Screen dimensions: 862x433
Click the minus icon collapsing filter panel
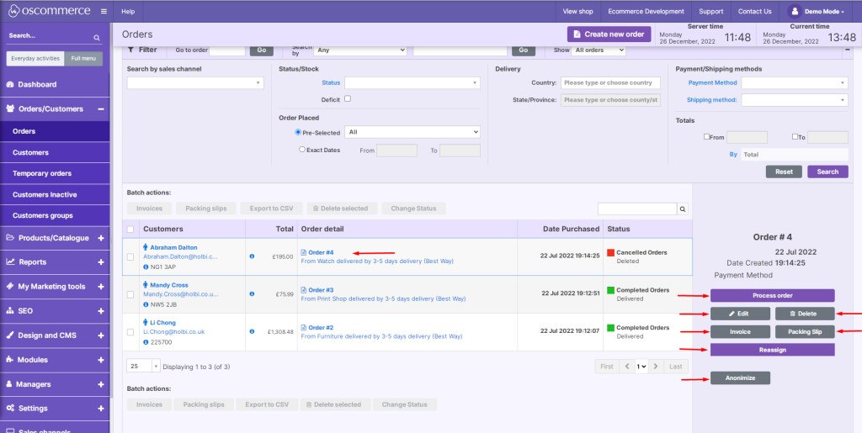pos(847,50)
